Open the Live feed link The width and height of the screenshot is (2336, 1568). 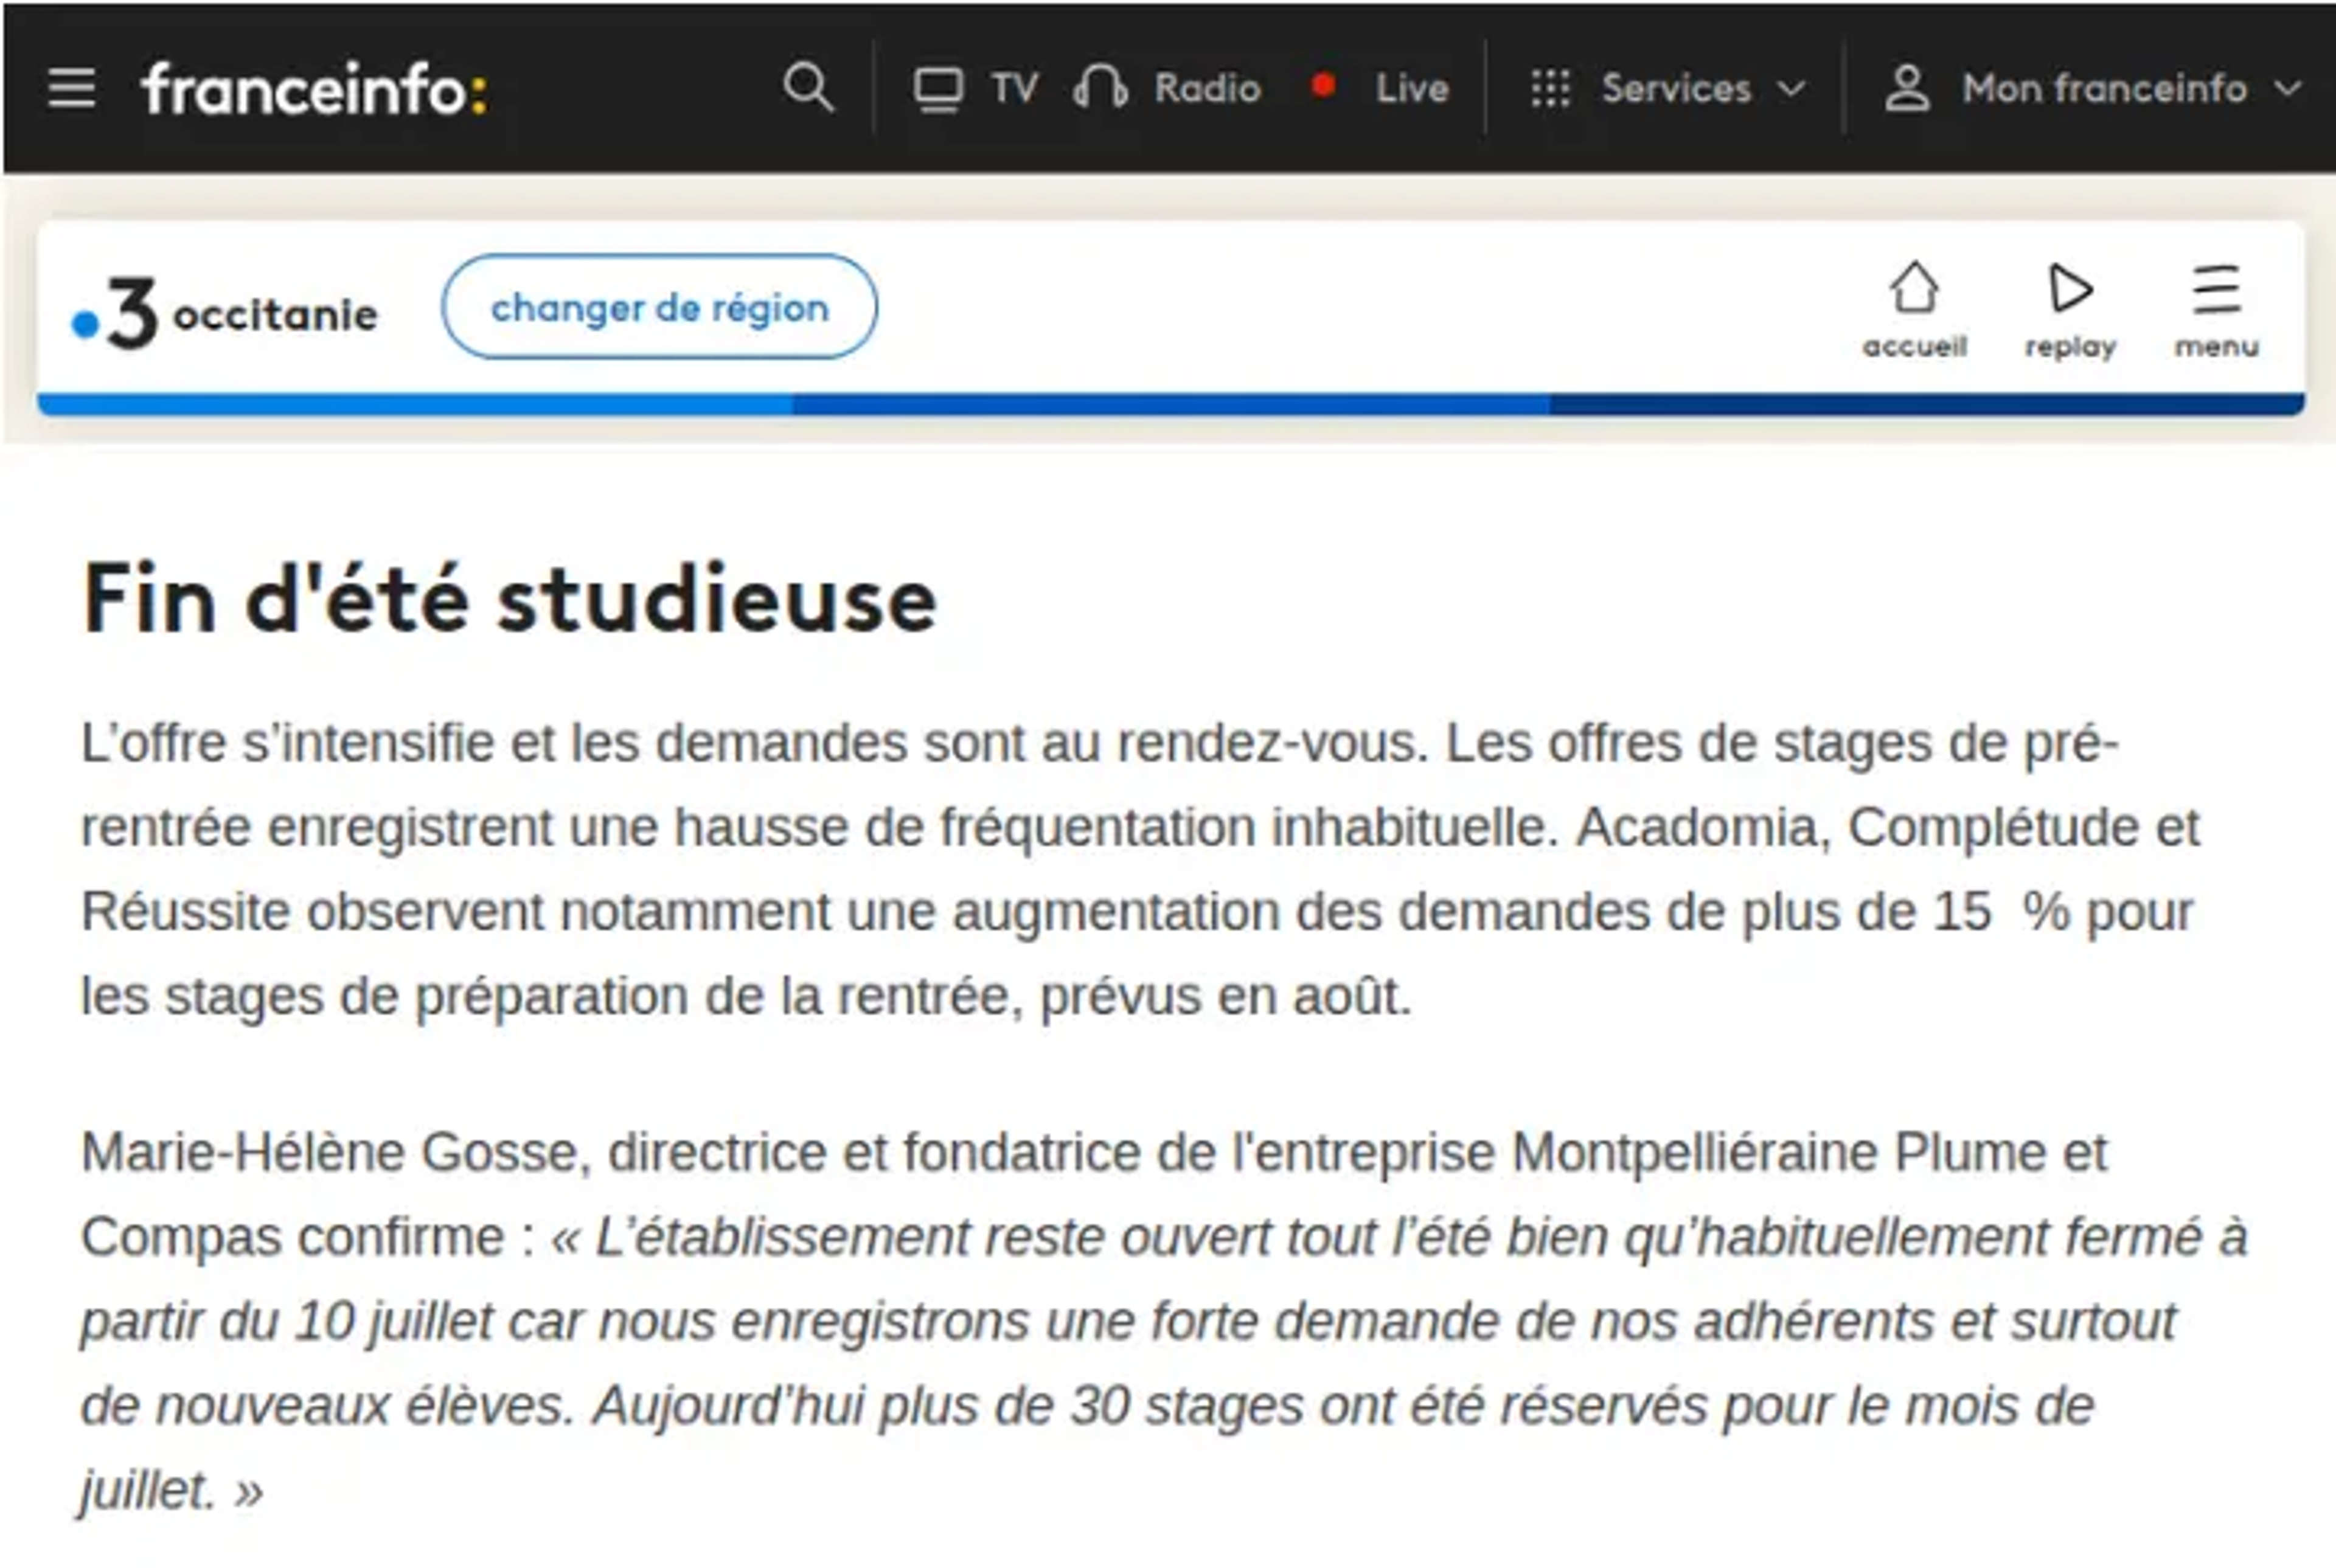pyautogui.click(x=1412, y=89)
